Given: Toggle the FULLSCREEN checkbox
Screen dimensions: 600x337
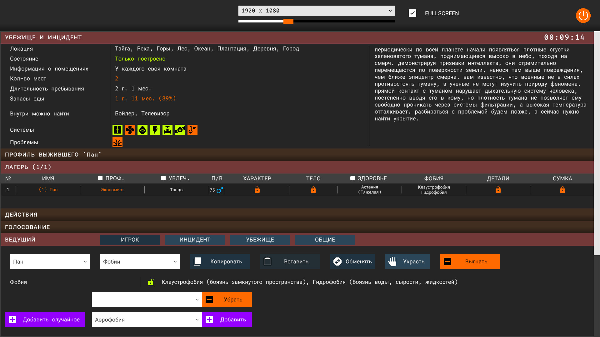Looking at the screenshot, I should click(x=412, y=13).
